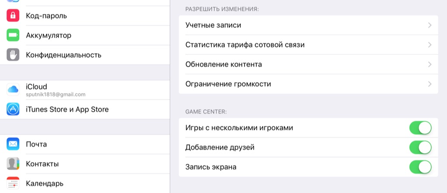This screenshot has width=447, height=193.
Task: Tap the grey hand privacy icon
Action: (x=13, y=55)
